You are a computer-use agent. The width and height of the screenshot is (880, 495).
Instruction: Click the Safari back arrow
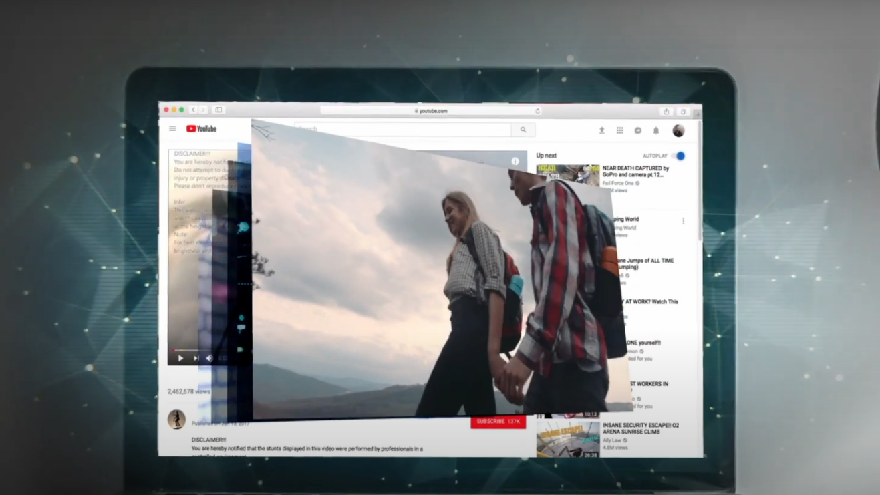pos(193,110)
